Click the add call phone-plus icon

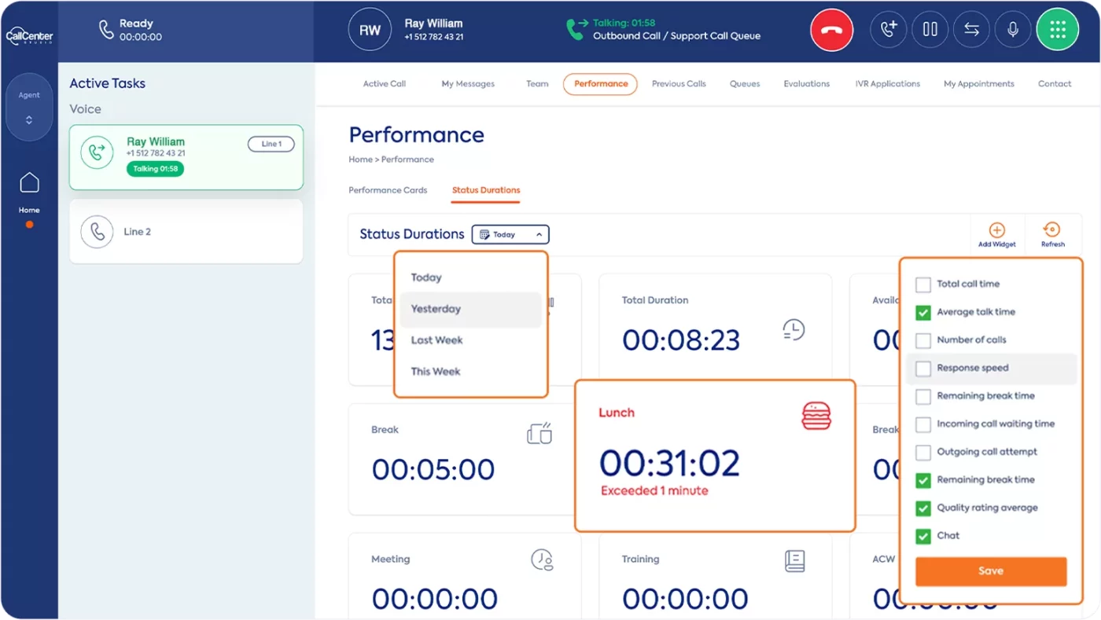point(889,30)
